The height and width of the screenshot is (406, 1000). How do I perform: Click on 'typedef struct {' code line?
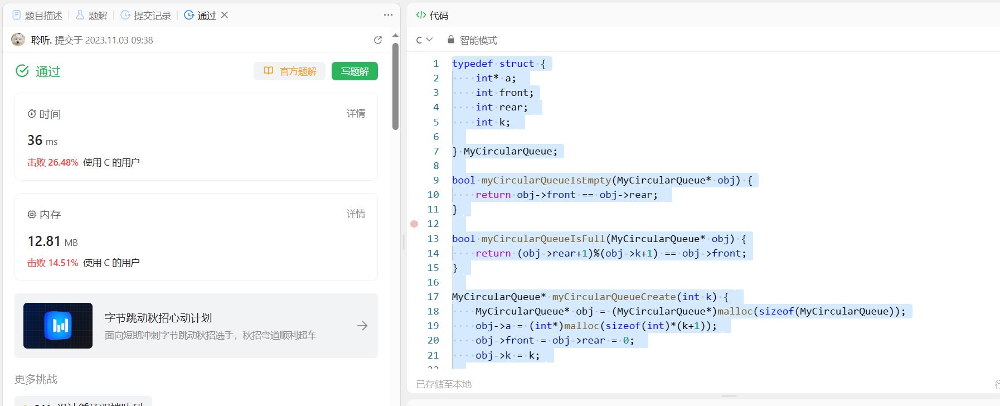click(x=499, y=64)
